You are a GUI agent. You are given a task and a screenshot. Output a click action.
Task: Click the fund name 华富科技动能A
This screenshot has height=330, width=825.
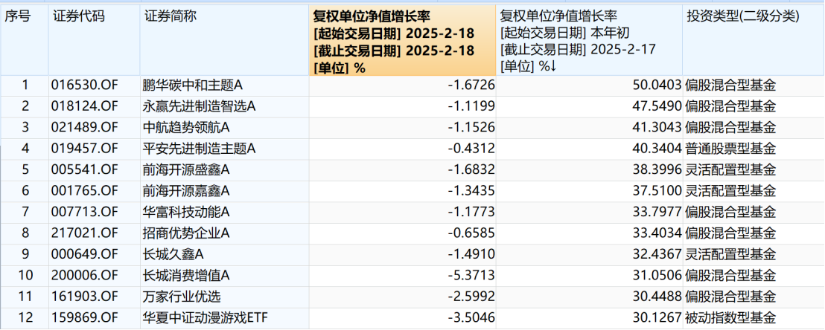(186, 213)
